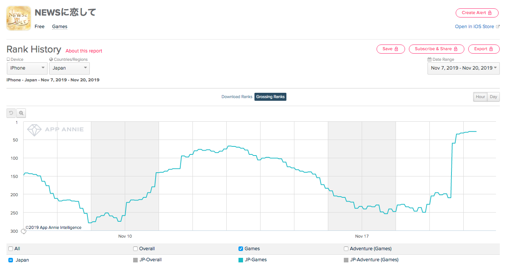The width and height of the screenshot is (507, 270).
Task: Open the Games category link
Action: click(60, 27)
